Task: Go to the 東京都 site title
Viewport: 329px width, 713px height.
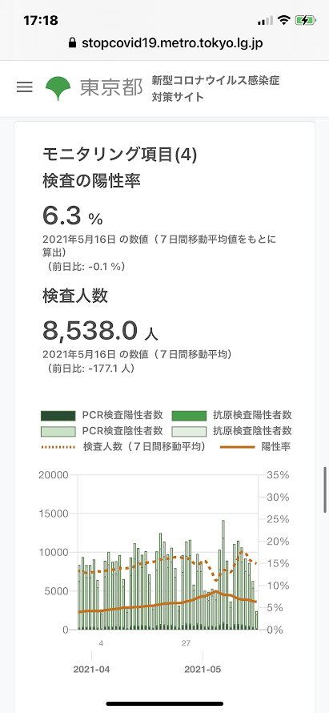Action: (x=111, y=88)
